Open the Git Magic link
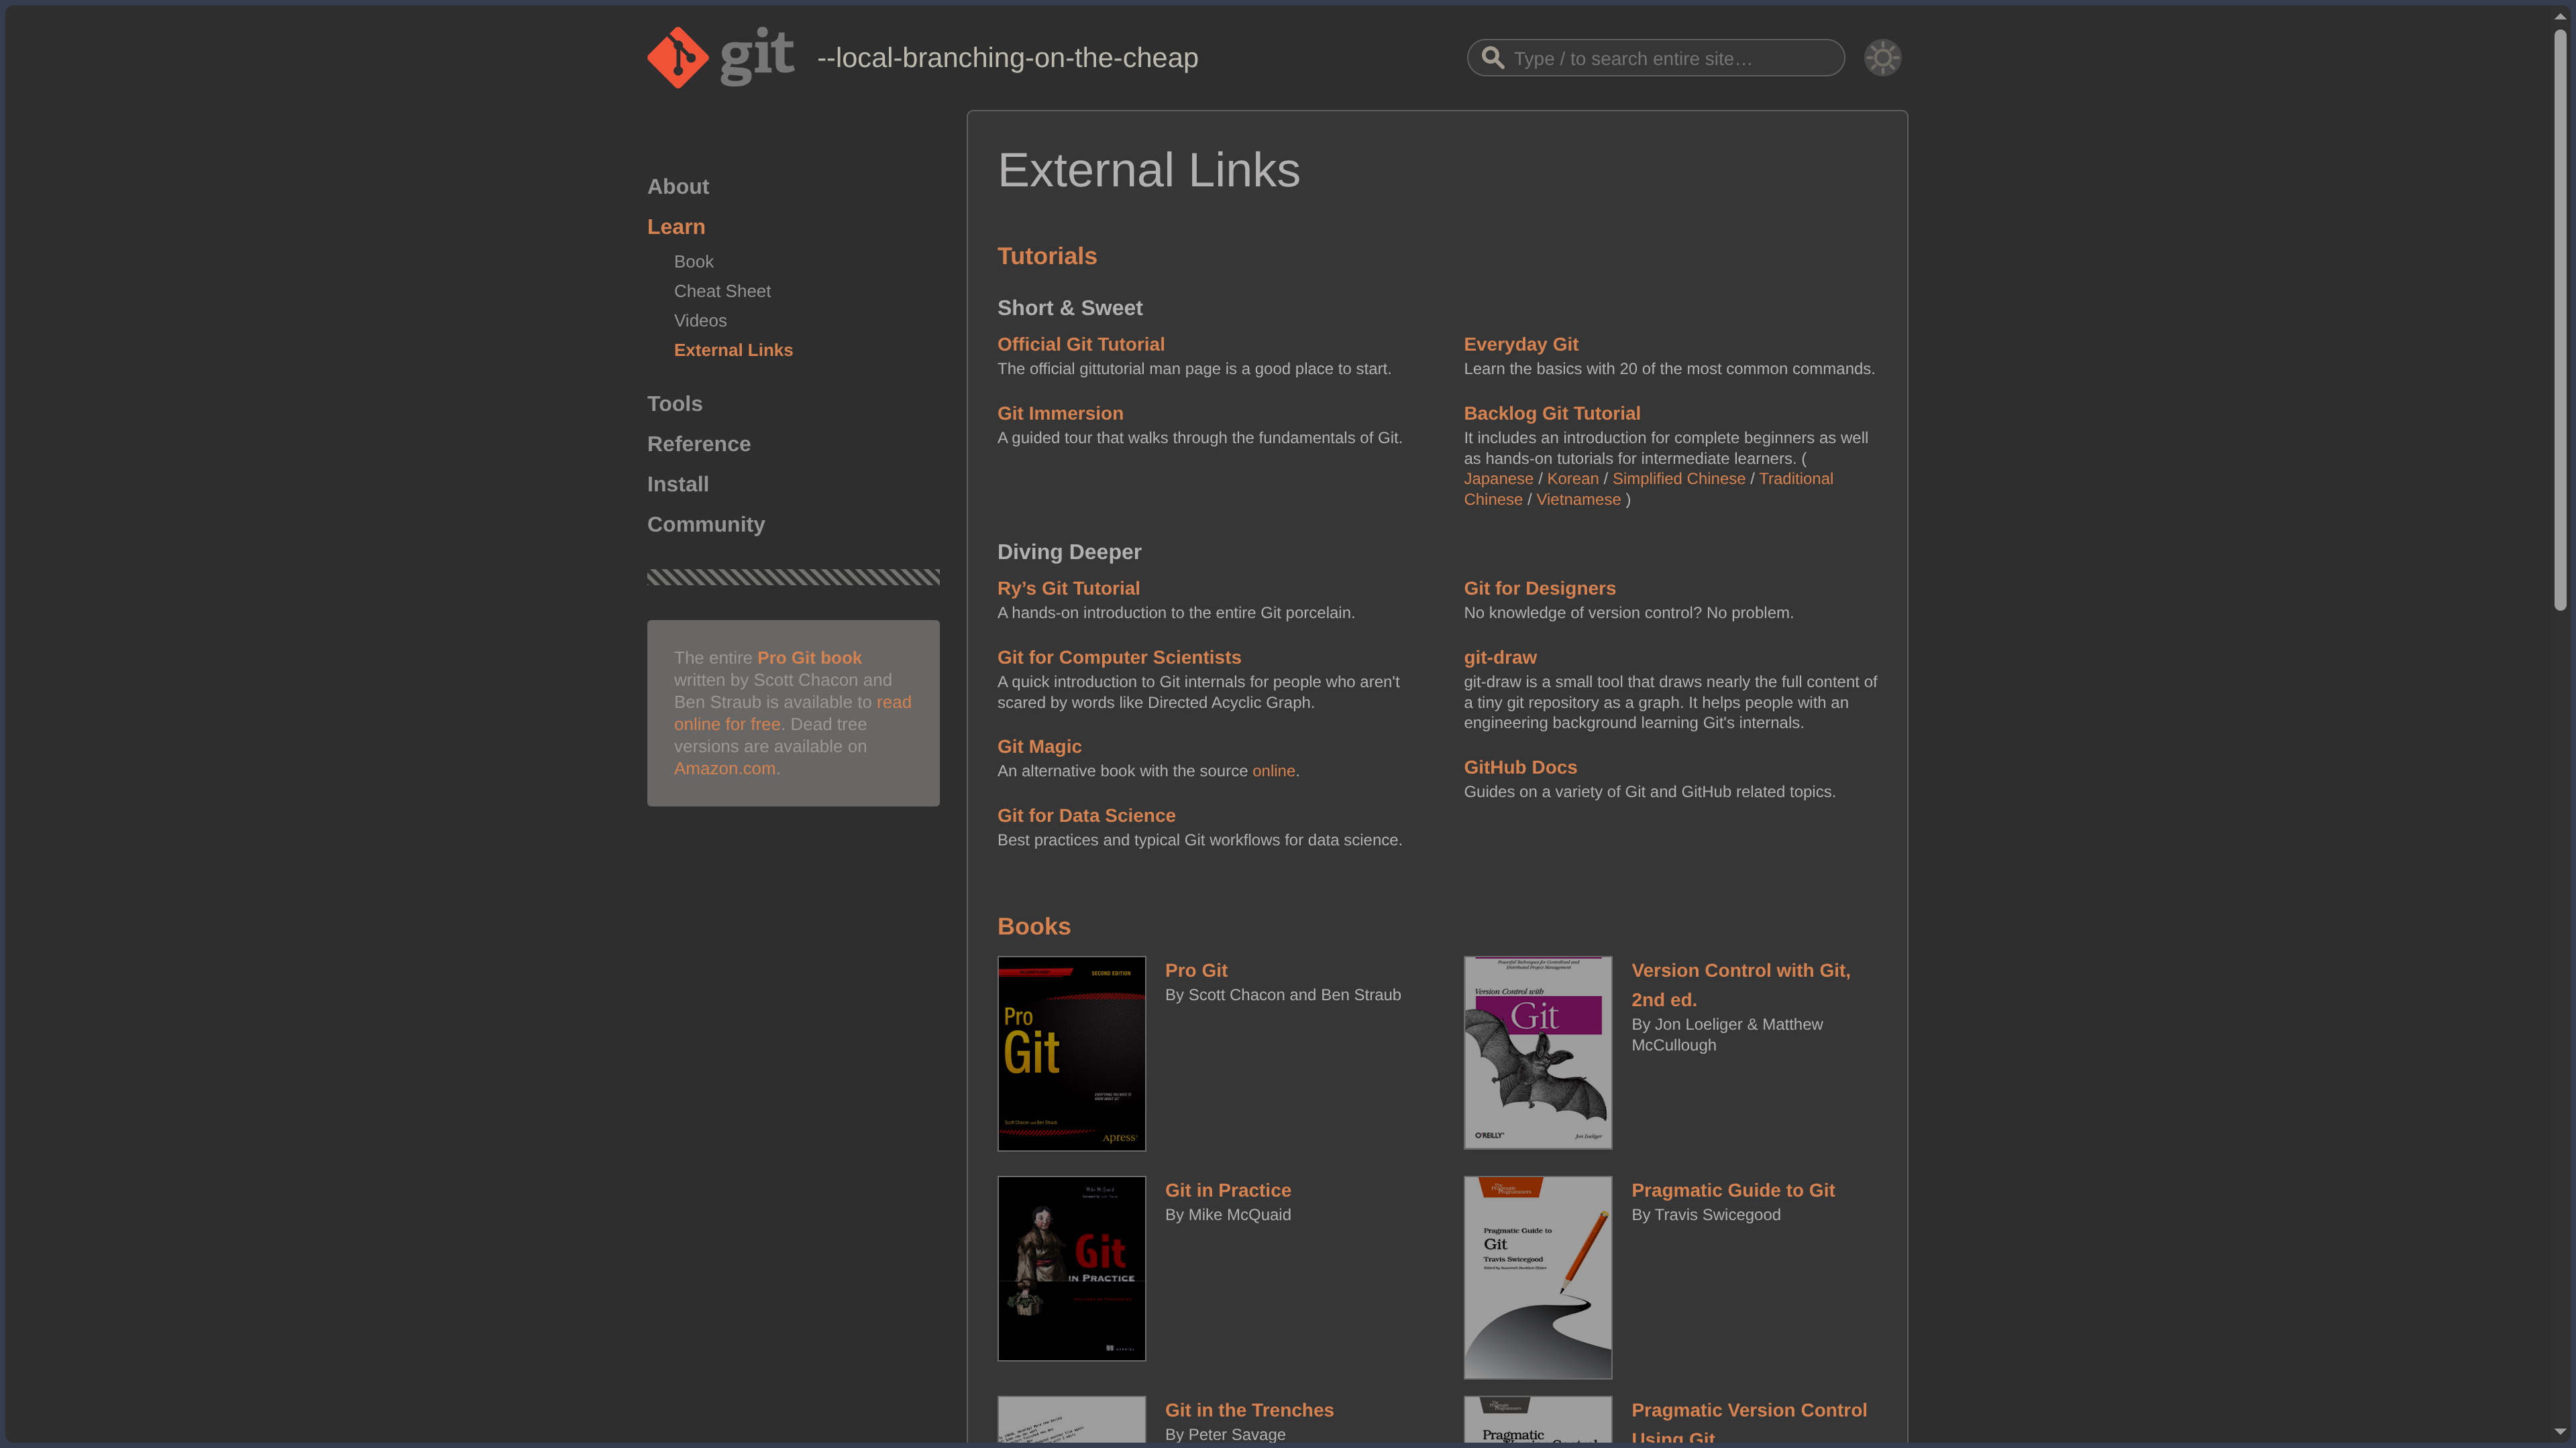The height and width of the screenshot is (1448, 2576). [1039, 747]
